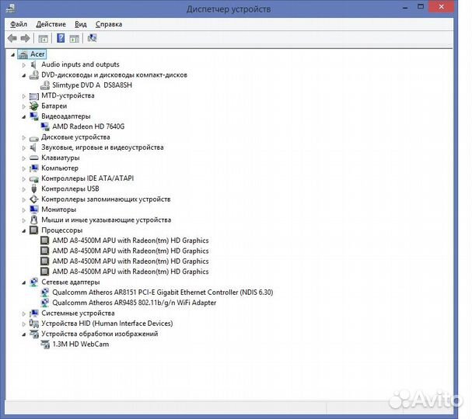Click the speaker icon of Audio inputs and outputs
This screenshot has height=419, width=472.
(33, 64)
